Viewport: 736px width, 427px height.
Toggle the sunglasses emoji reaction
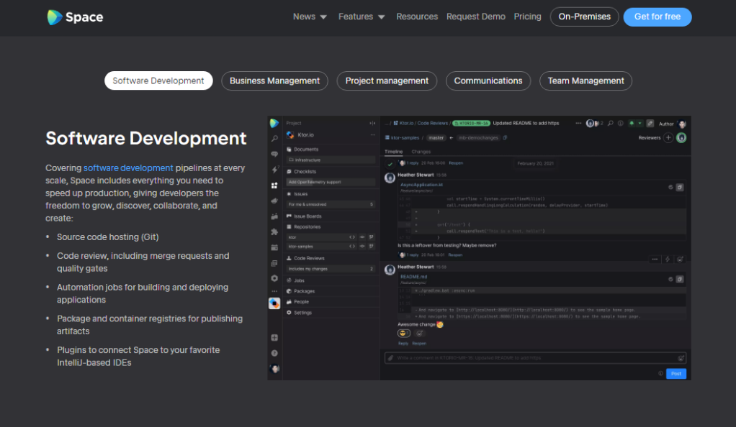pos(404,334)
